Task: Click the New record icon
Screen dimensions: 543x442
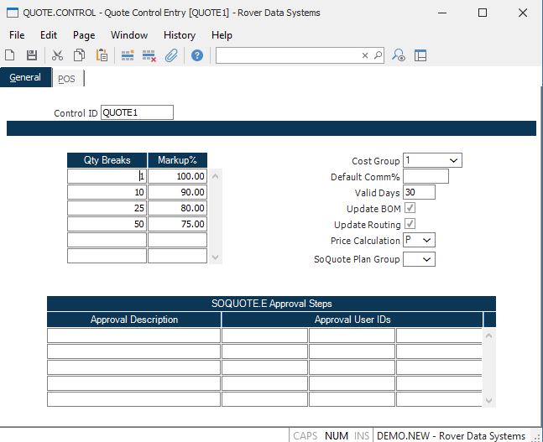Action: (10, 55)
